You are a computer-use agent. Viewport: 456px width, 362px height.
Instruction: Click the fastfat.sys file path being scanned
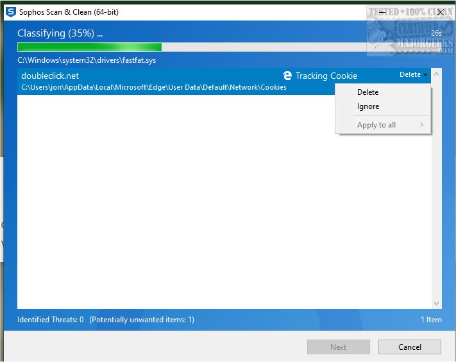tap(87, 60)
